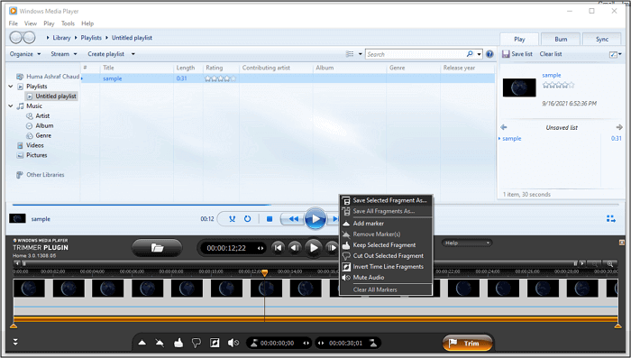Open the Tools menu
This screenshot has width=631, height=358.
(x=68, y=23)
